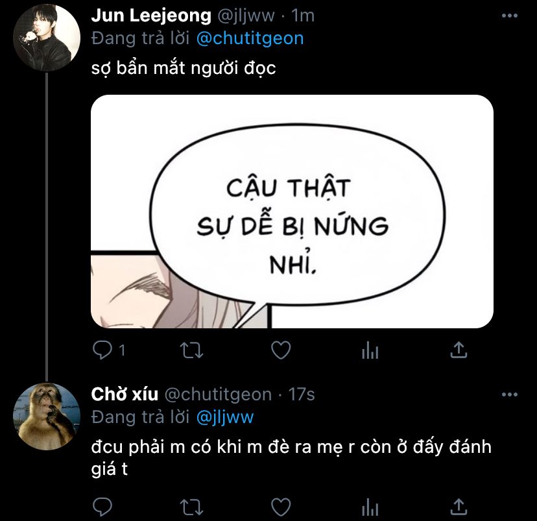Screen dimensions: 537x521
Task: Like Chờ xíu's tweet
Action: 281,507
